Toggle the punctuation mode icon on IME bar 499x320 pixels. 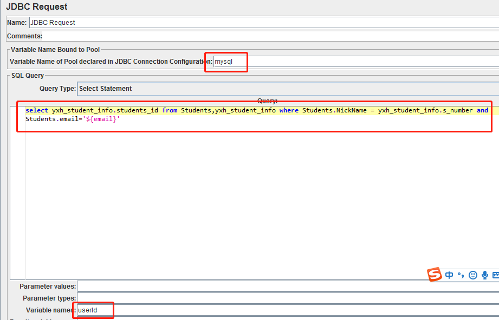pyautogui.click(x=461, y=275)
